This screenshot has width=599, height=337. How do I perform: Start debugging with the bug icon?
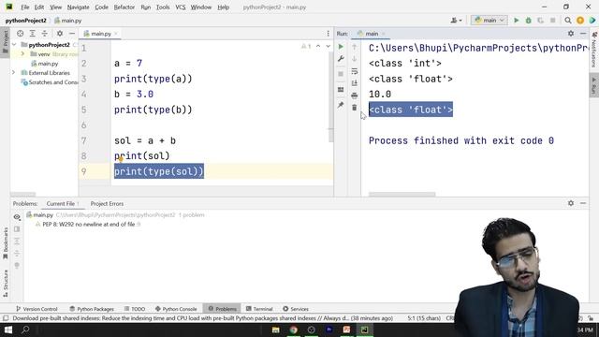tap(528, 21)
